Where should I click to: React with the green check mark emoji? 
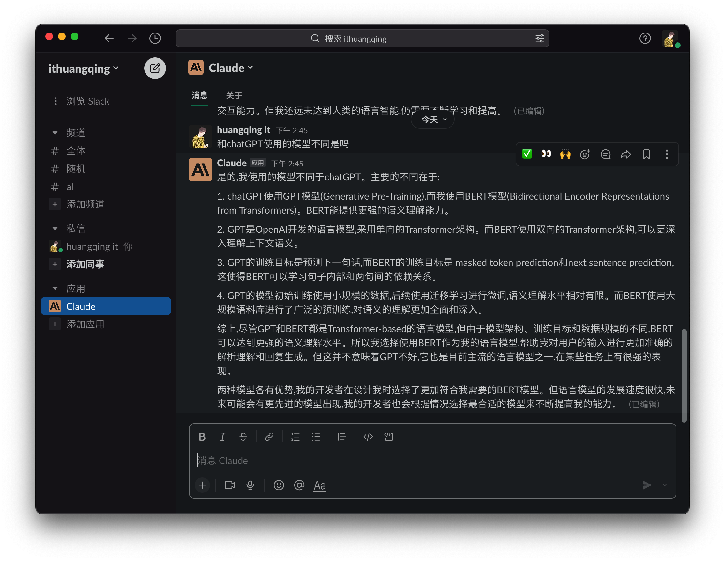pos(527,154)
